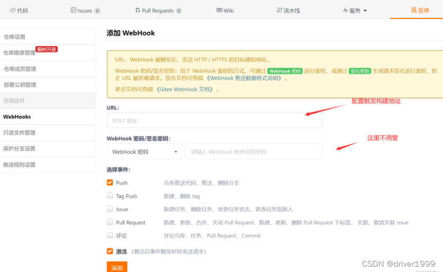Open the WebHook 密码 type dropdown
443x272 pixels.
[x=144, y=151]
